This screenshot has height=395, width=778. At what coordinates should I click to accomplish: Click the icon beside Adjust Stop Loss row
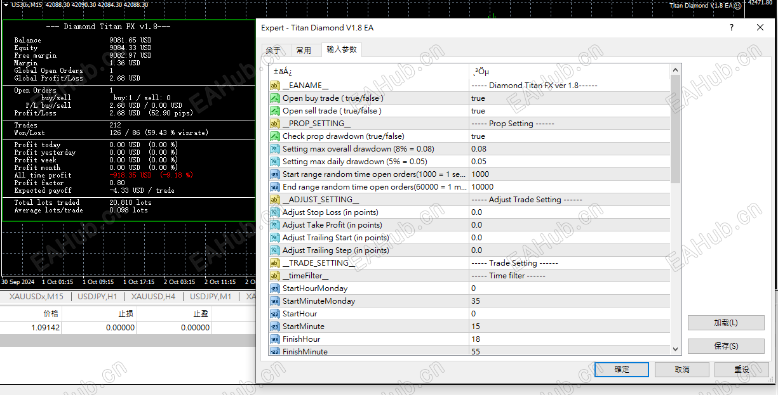[274, 212]
